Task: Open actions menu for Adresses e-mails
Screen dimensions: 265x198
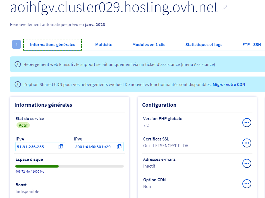Action: pyautogui.click(x=247, y=163)
